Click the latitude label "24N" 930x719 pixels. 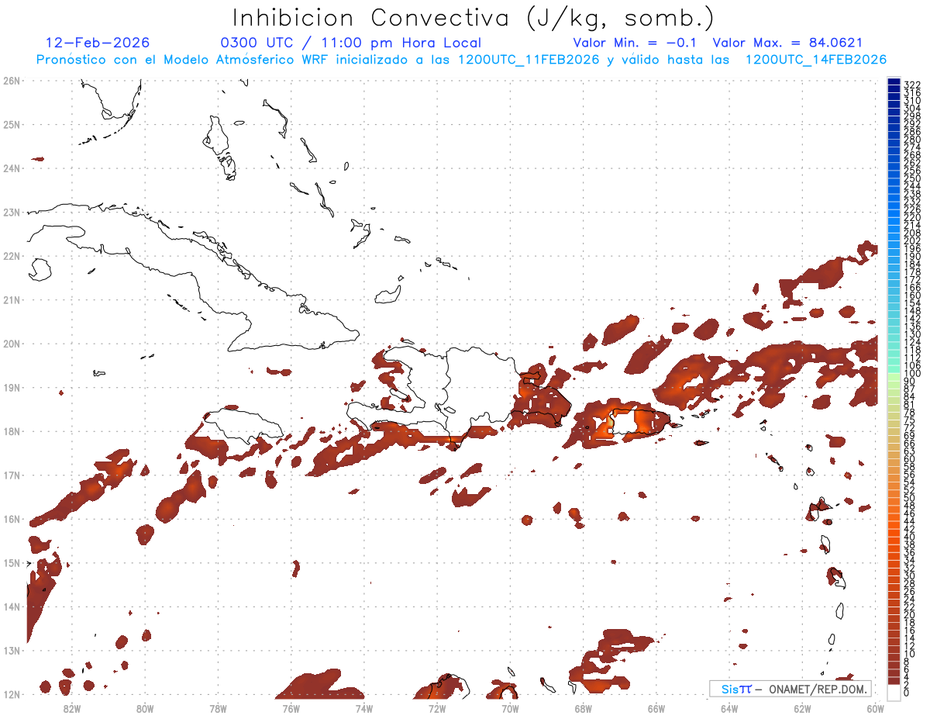click(11, 168)
